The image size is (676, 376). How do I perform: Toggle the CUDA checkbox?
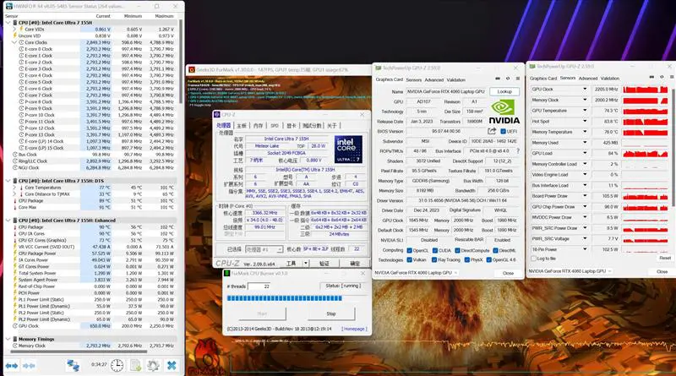coord(435,250)
